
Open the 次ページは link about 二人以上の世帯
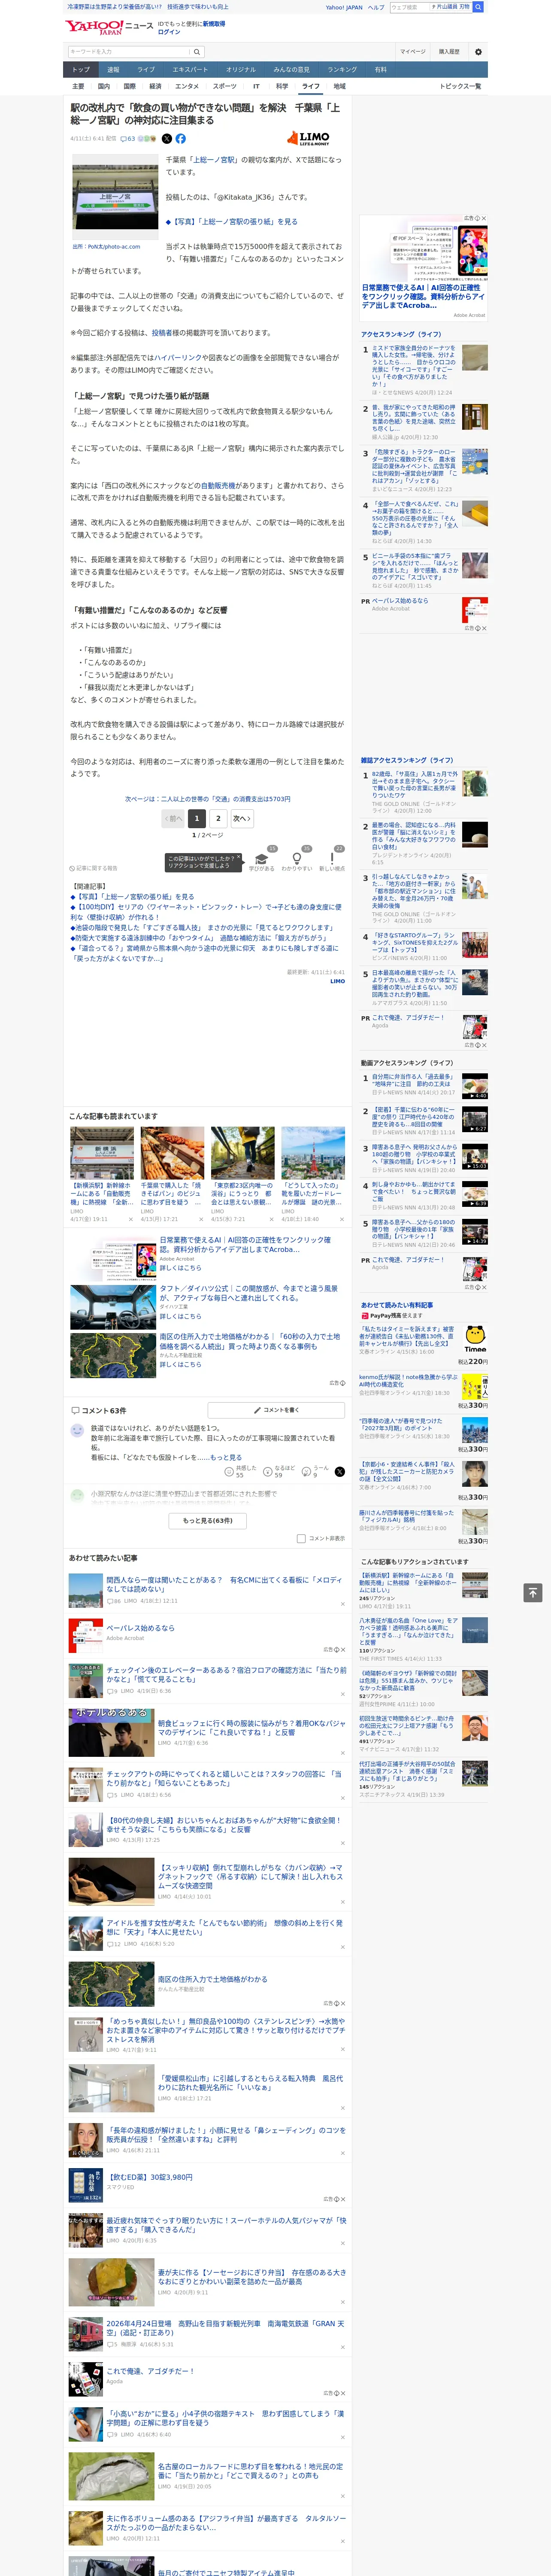[x=208, y=798]
